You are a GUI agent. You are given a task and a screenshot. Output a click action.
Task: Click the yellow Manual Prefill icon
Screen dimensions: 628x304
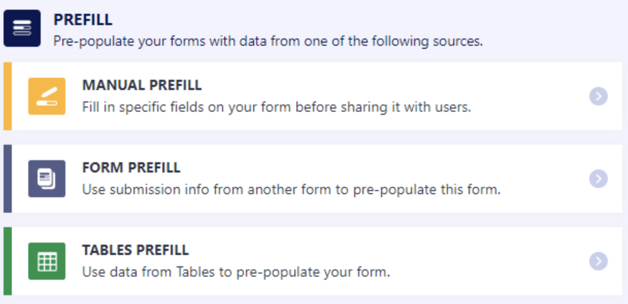click(x=47, y=96)
